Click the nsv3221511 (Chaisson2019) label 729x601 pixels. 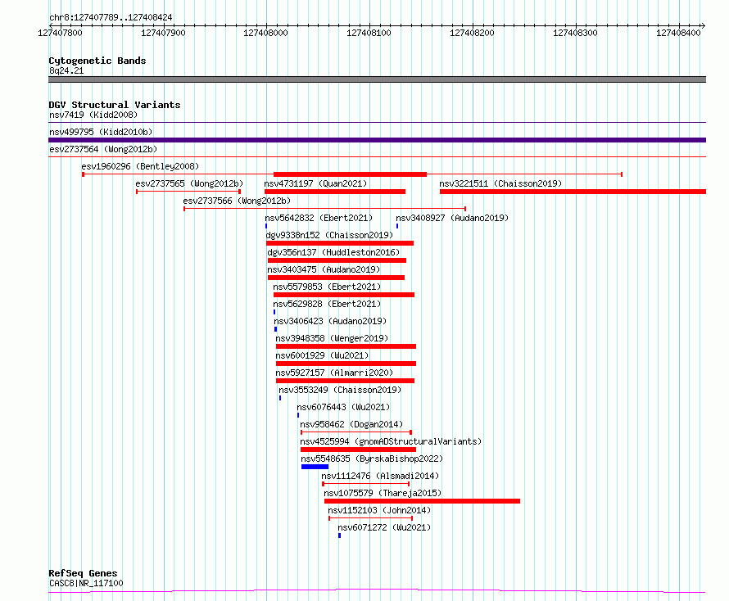(x=500, y=183)
